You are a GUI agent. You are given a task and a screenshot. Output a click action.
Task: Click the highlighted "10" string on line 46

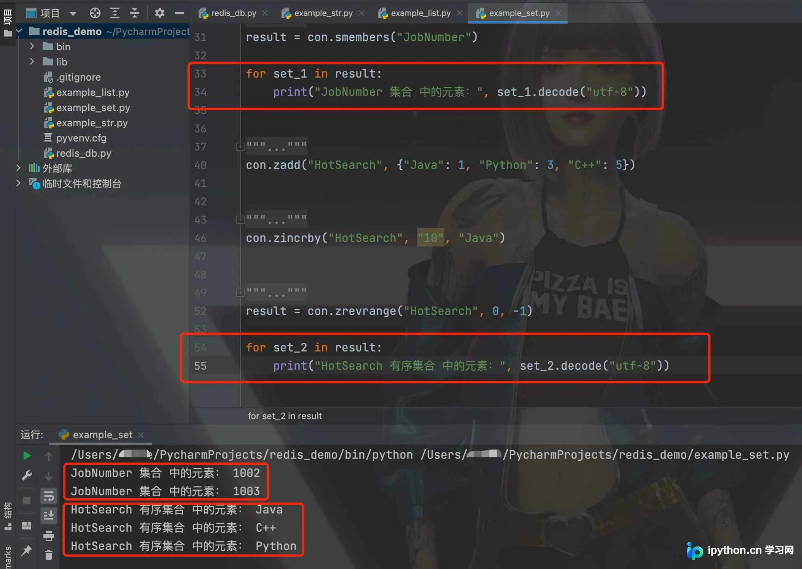[430, 238]
